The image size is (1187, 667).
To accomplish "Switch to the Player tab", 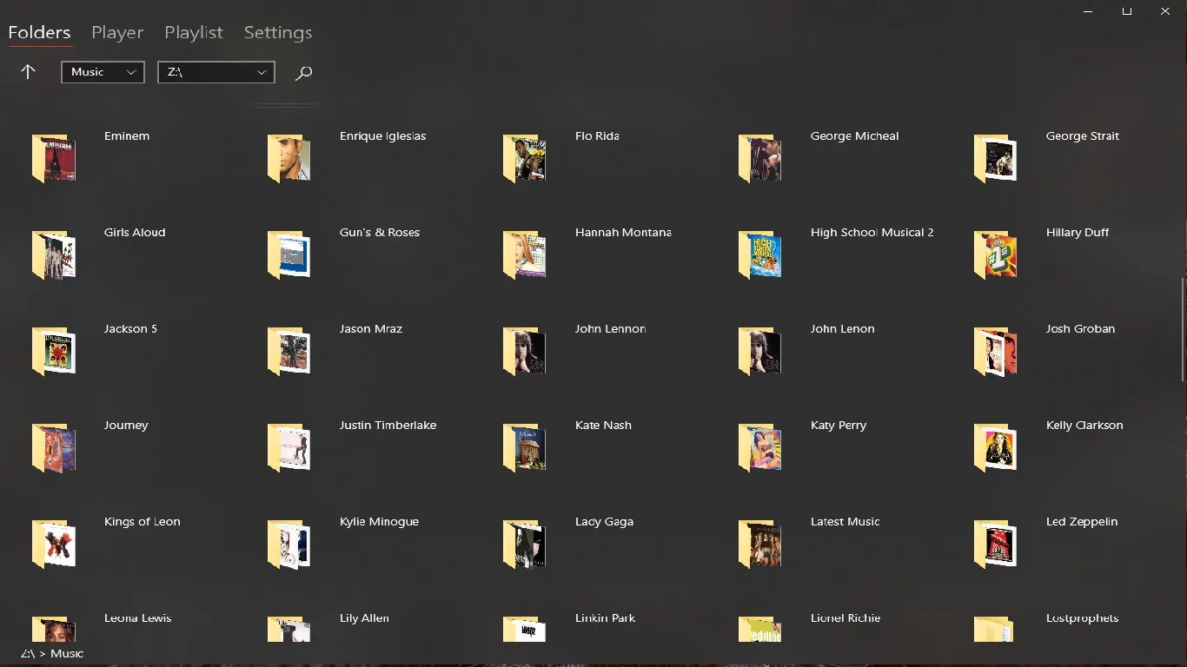I will (117, 32).
